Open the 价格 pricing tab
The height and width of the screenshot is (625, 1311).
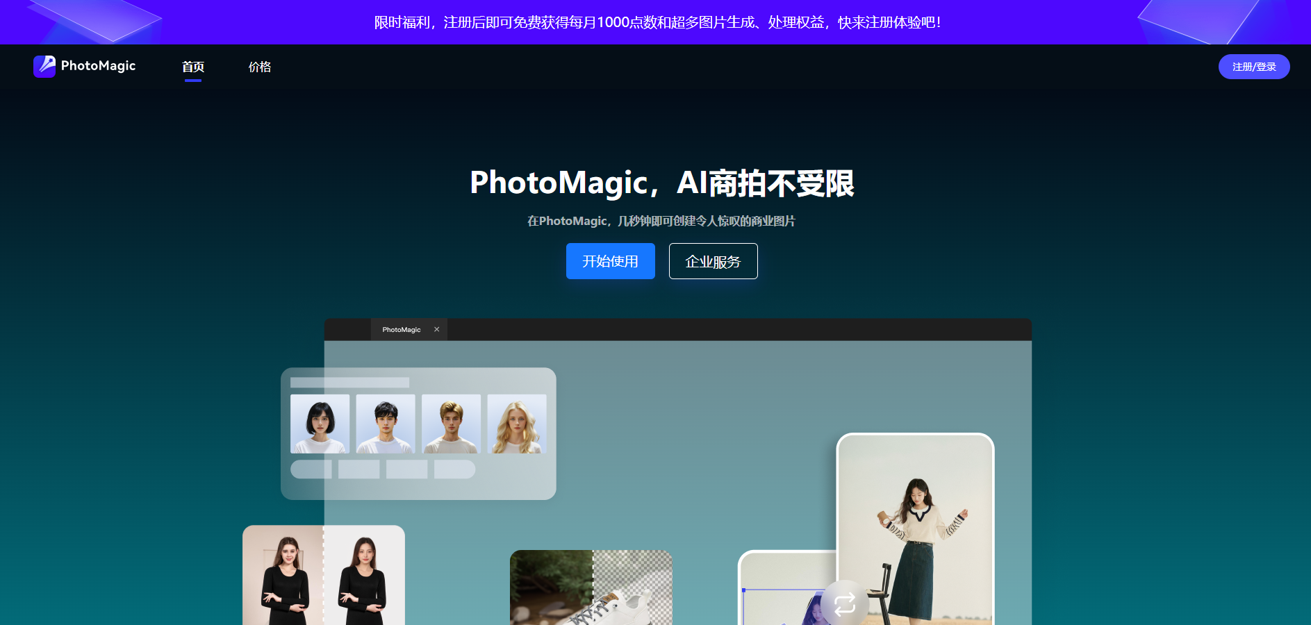(x=260, y=67)
